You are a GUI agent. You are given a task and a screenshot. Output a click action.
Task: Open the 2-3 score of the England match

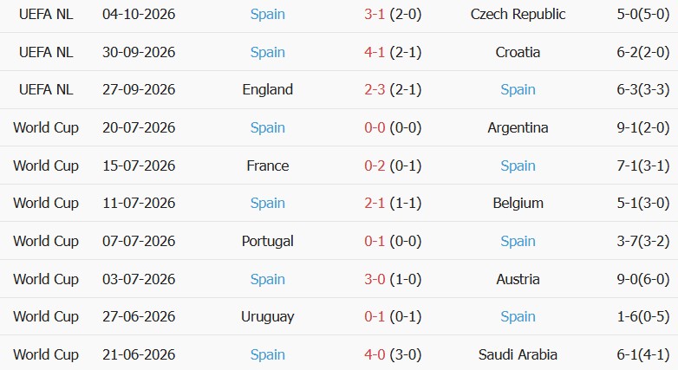click(x=374, y=89)
